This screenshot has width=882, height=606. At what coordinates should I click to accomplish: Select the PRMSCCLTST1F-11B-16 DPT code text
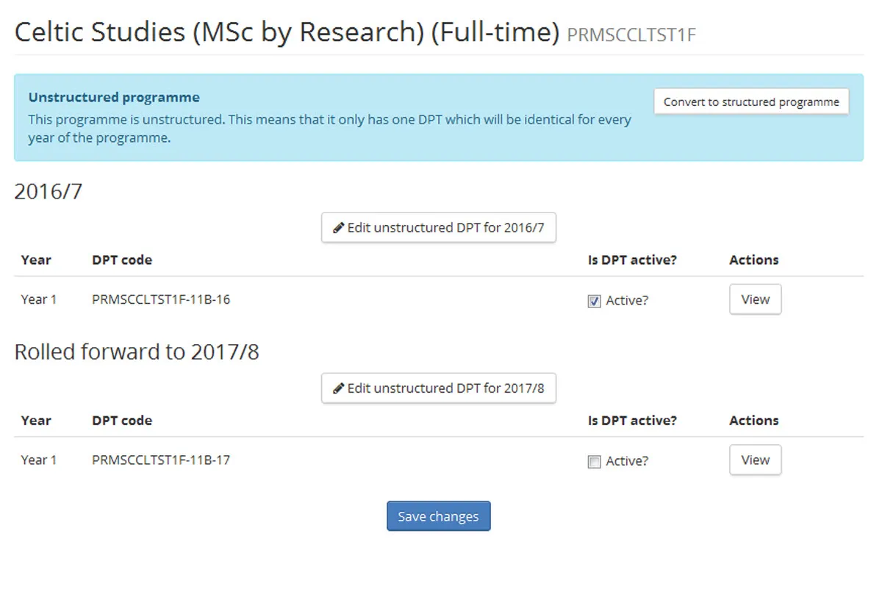pos(161,299)
